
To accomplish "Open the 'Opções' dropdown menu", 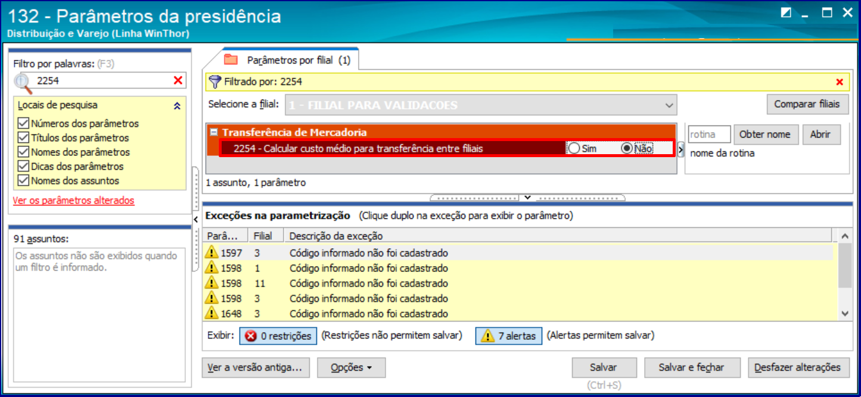I will pyautogui.click(x=352, y=368).
